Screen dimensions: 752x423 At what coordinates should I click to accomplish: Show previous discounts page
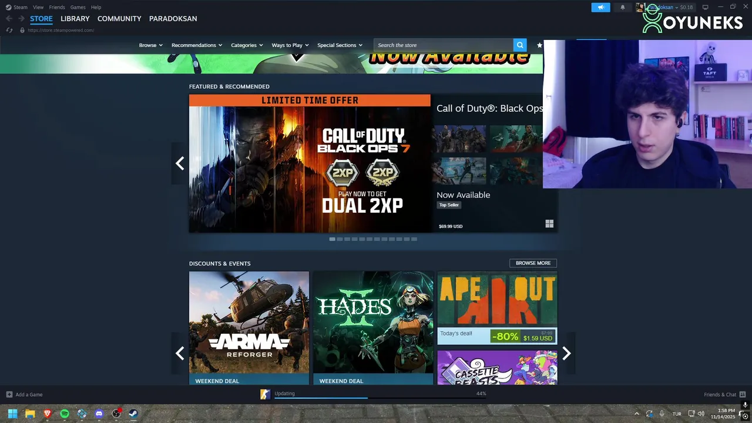180,353
